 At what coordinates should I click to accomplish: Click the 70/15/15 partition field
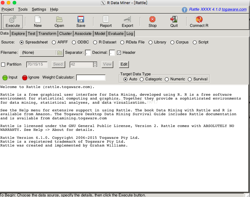[x=37, y=65]
